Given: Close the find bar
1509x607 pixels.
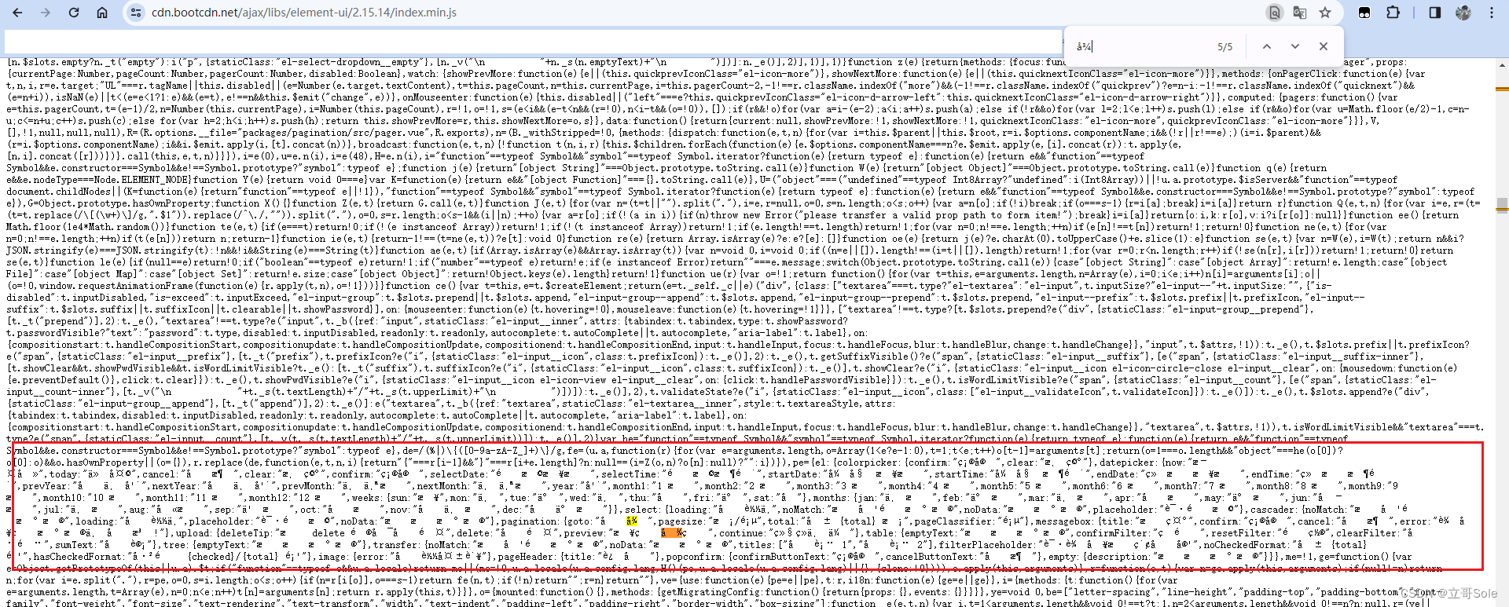Looking at the screenshot, I should point(1324,46).
